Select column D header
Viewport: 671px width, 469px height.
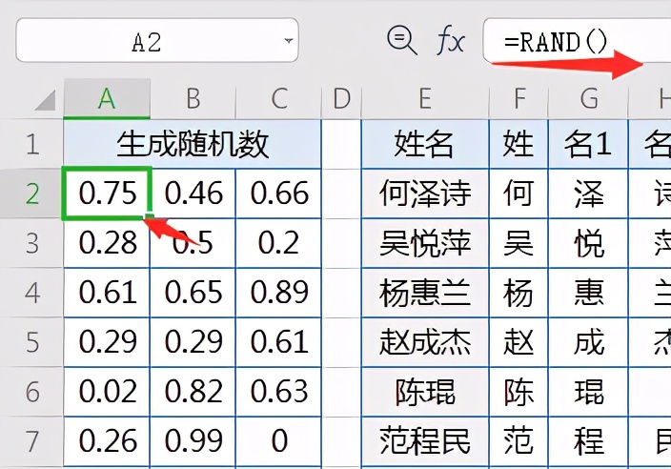pyautogui.click(x=341, y=98)
